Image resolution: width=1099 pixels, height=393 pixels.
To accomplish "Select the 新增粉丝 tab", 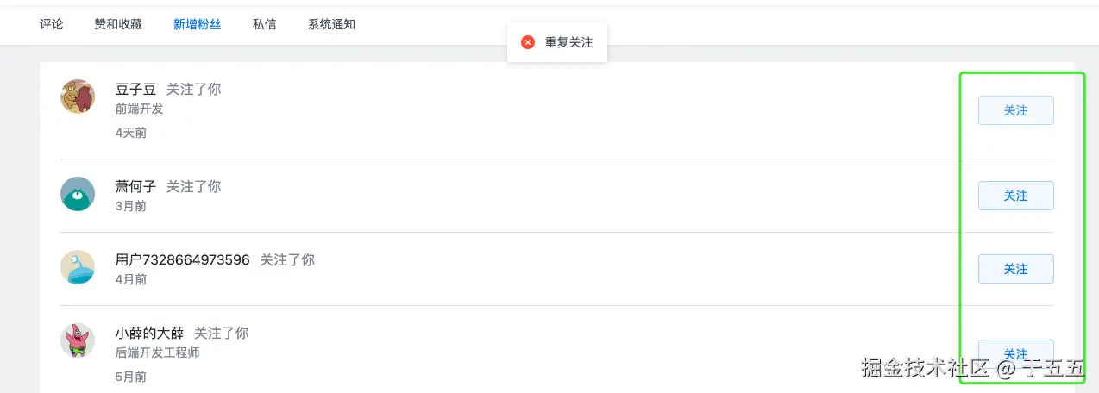I will point(197,24).
